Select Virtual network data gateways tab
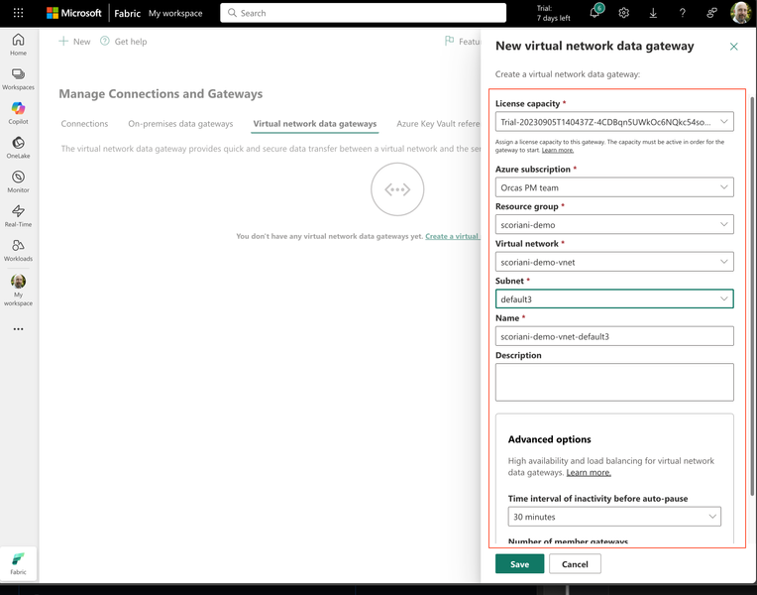This screenshot has height=595, width=757. tap(315, 124)
